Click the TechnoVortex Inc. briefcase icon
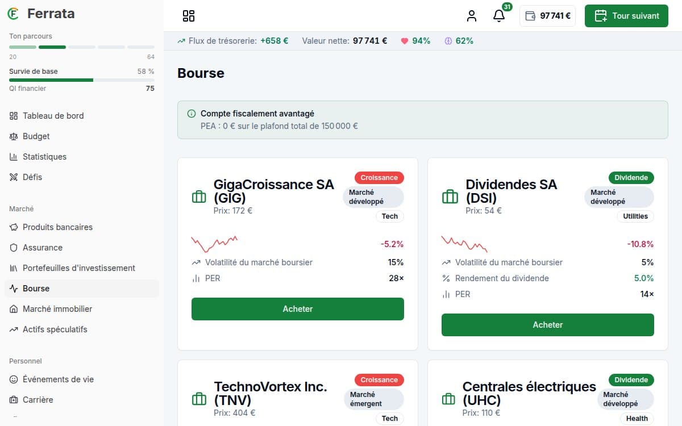The width and height of the screenshot is (682, 426). tap(199, 399)
